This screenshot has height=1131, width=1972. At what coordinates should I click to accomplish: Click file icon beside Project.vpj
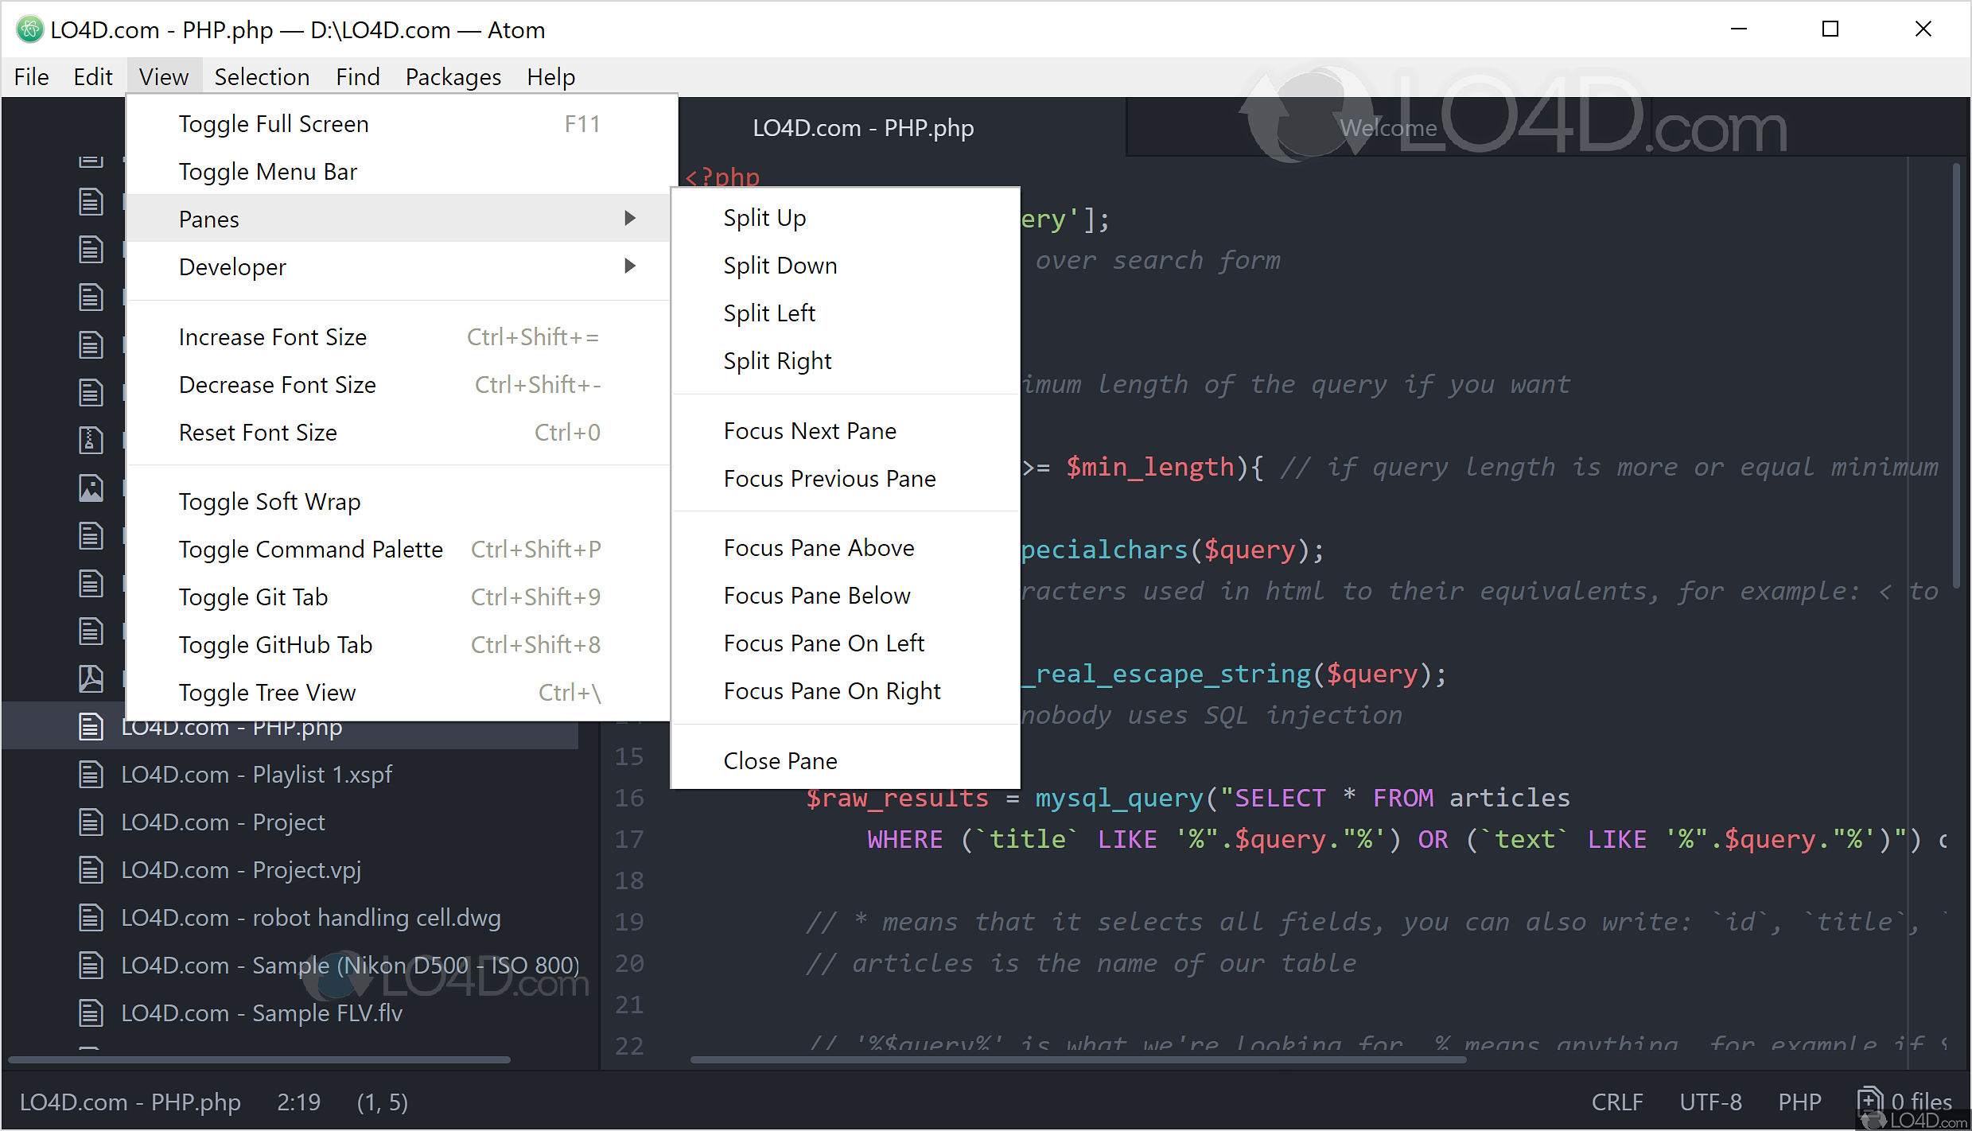point(91,869)
